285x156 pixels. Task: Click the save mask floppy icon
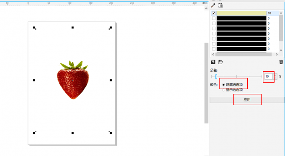point(213,62)
